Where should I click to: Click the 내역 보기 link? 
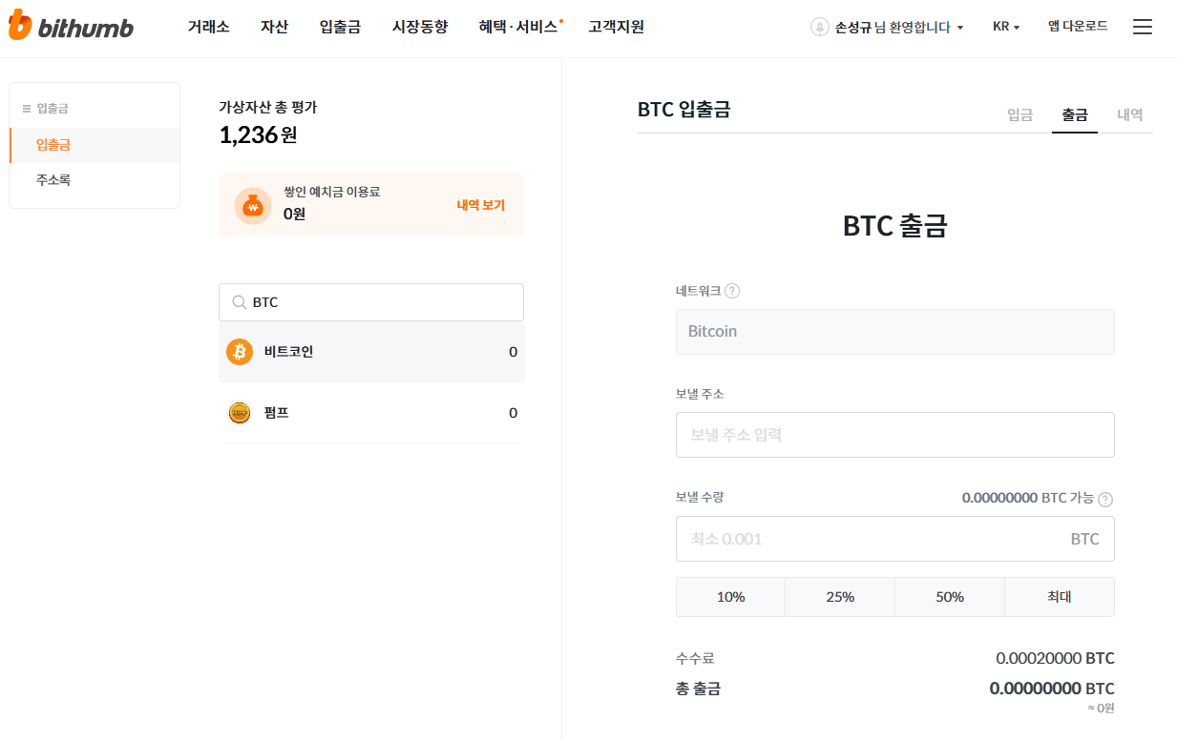(480, 205)
